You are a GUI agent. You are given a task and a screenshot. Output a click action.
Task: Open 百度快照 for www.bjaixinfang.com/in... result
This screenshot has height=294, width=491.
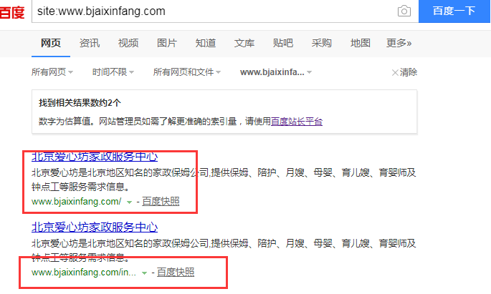pos(176,272)
